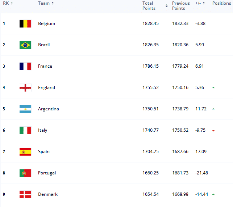This screenshot has height=207, width=233.
Task: Click the Positions column header
Action: (221, 3)
